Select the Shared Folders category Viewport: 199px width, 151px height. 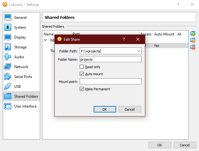pos(21,96)
